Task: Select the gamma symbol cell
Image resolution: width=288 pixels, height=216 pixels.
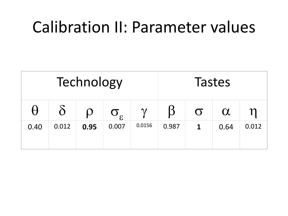Action: click(144, 111)
